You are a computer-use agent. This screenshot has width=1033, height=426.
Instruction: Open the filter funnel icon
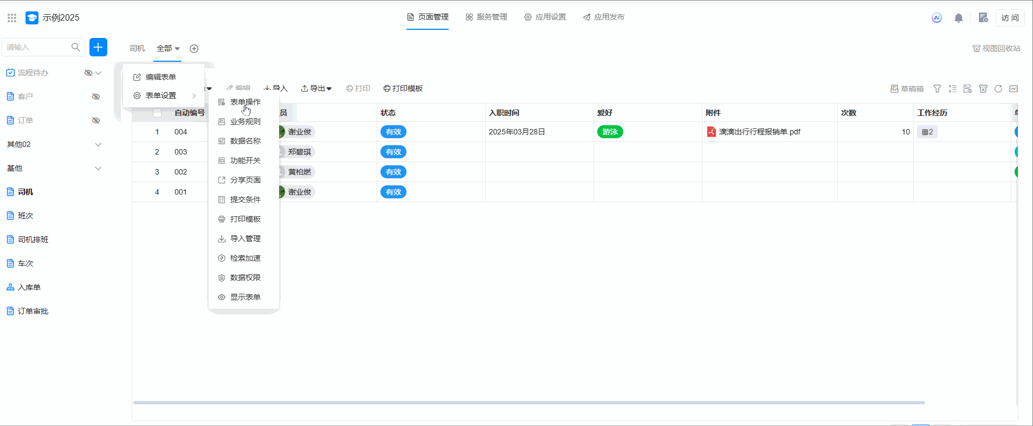tap(937, 89)
